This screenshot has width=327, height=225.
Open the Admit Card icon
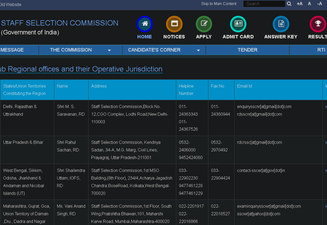pyautogui.click(x=238, y=24)
